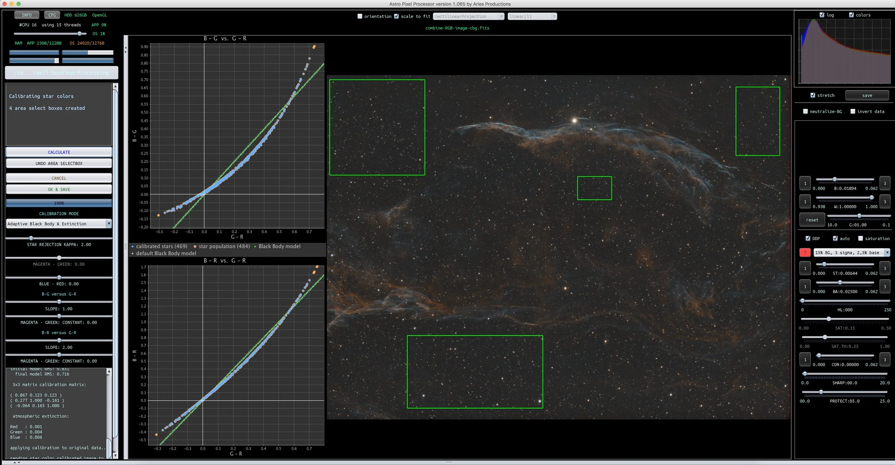
Task: Toggle the colors histogram checkbox
Action: coord(851,15)
